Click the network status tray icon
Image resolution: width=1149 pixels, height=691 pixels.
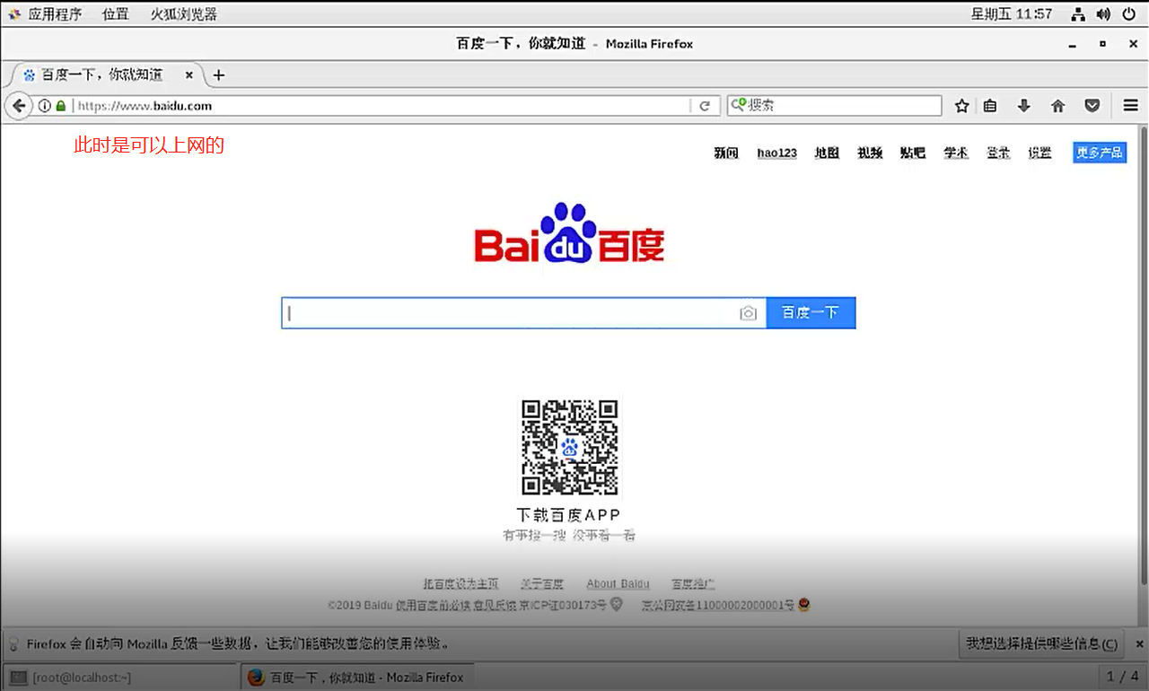[1078, 14]
